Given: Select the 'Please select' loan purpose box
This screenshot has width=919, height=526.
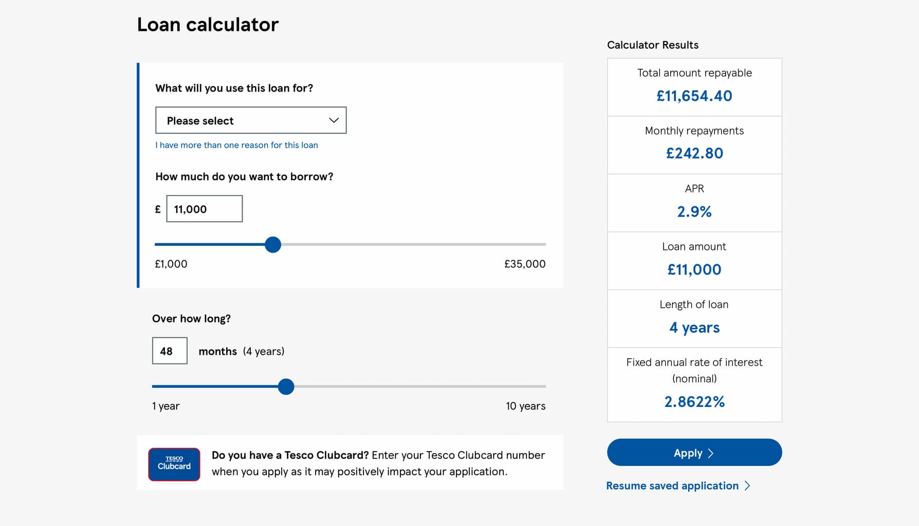Looking at the screenshot, I should (x=251, y=120).
